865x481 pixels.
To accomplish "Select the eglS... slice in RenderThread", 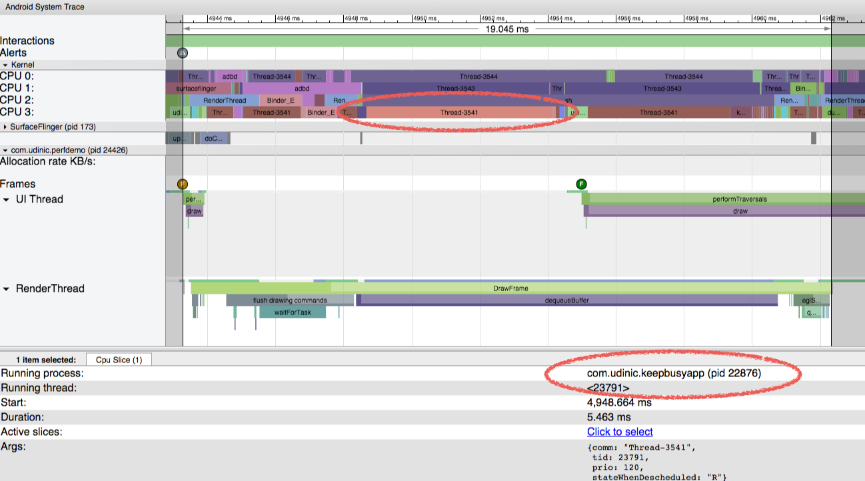I will tap(812, 300).
